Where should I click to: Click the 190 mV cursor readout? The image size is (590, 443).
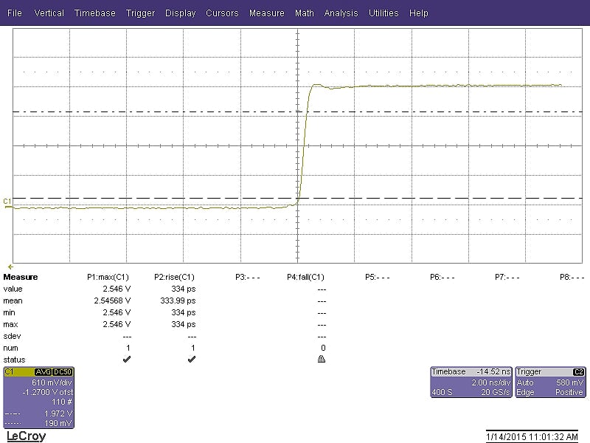[58, 423]
